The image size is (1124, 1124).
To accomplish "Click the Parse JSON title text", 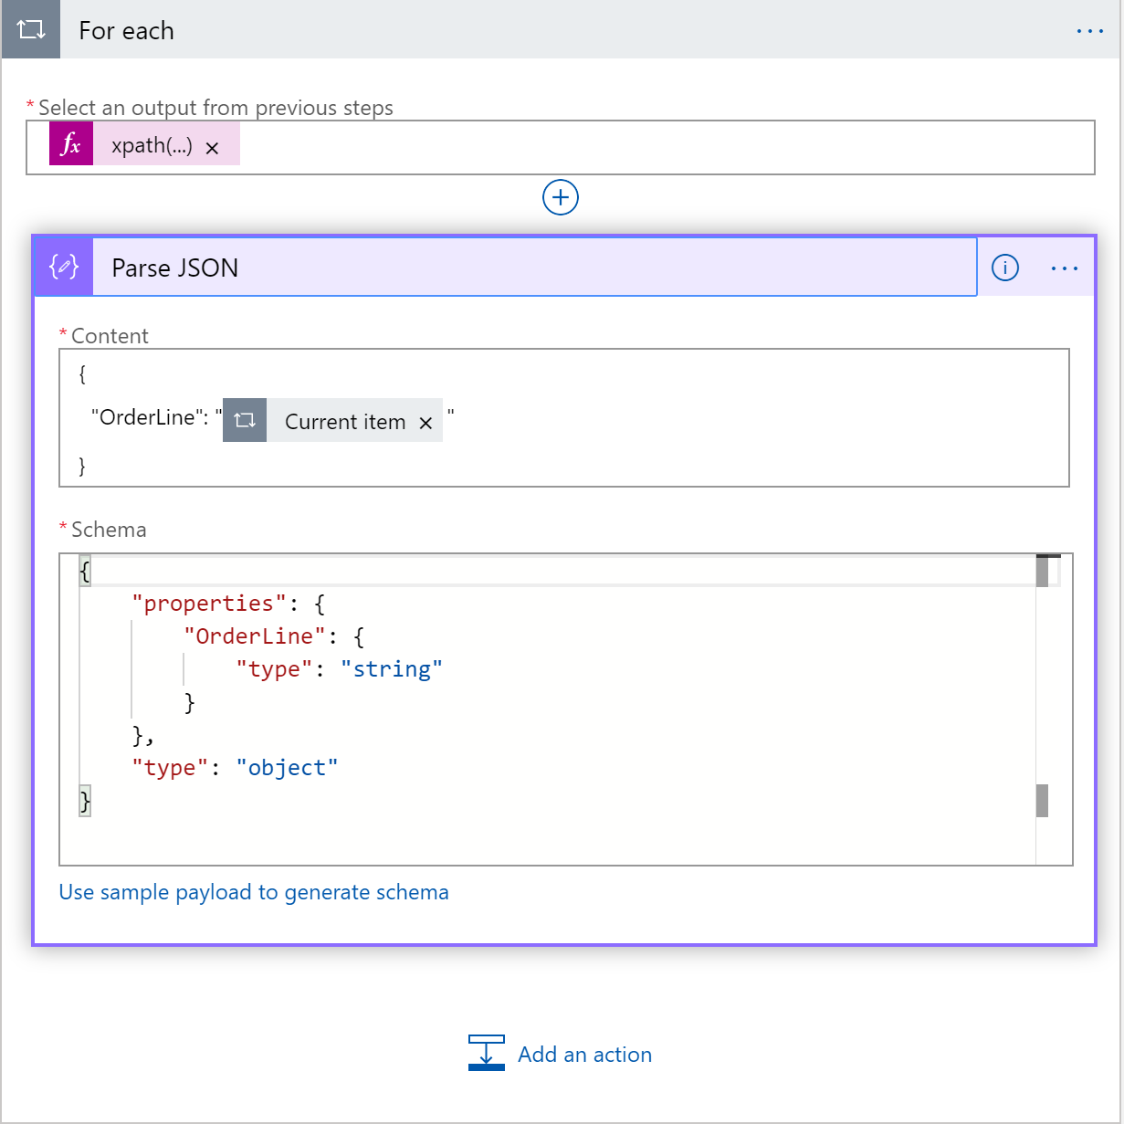I will [x=174, y=268].
